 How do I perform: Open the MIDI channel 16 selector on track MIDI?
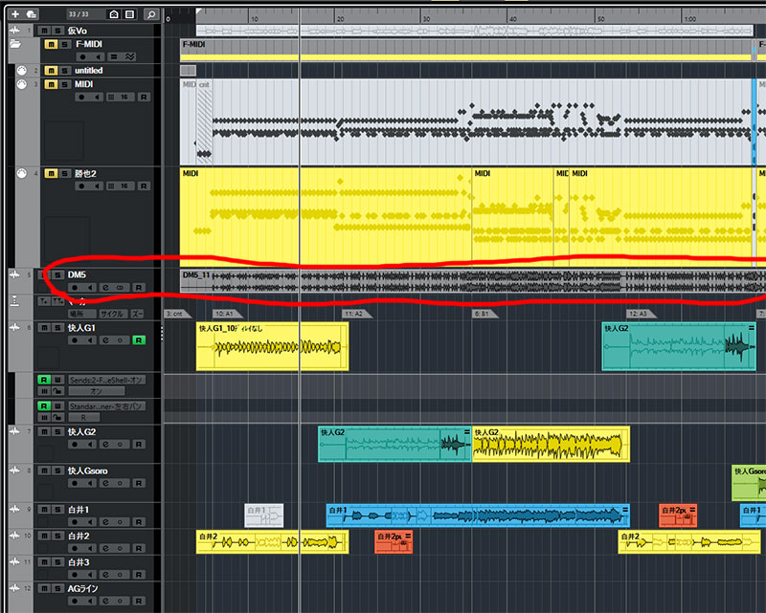pos(124,98)
